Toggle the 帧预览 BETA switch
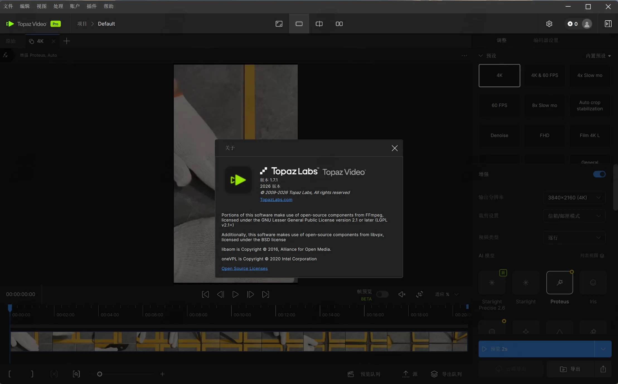The height and width of the screenshot is (384, 618). coord(382,294)
